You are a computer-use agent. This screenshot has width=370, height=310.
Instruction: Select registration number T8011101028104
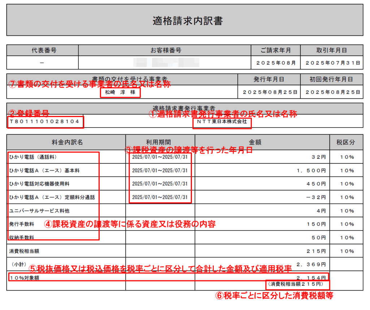(45, 122)
